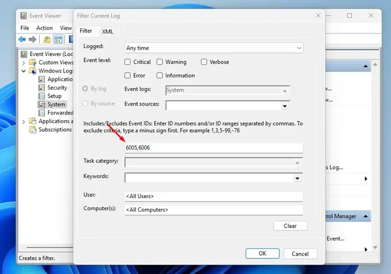Click the Forward arrow toolbar icon
This screenshot has width=391, height=274.
click(x=32, y=40)
